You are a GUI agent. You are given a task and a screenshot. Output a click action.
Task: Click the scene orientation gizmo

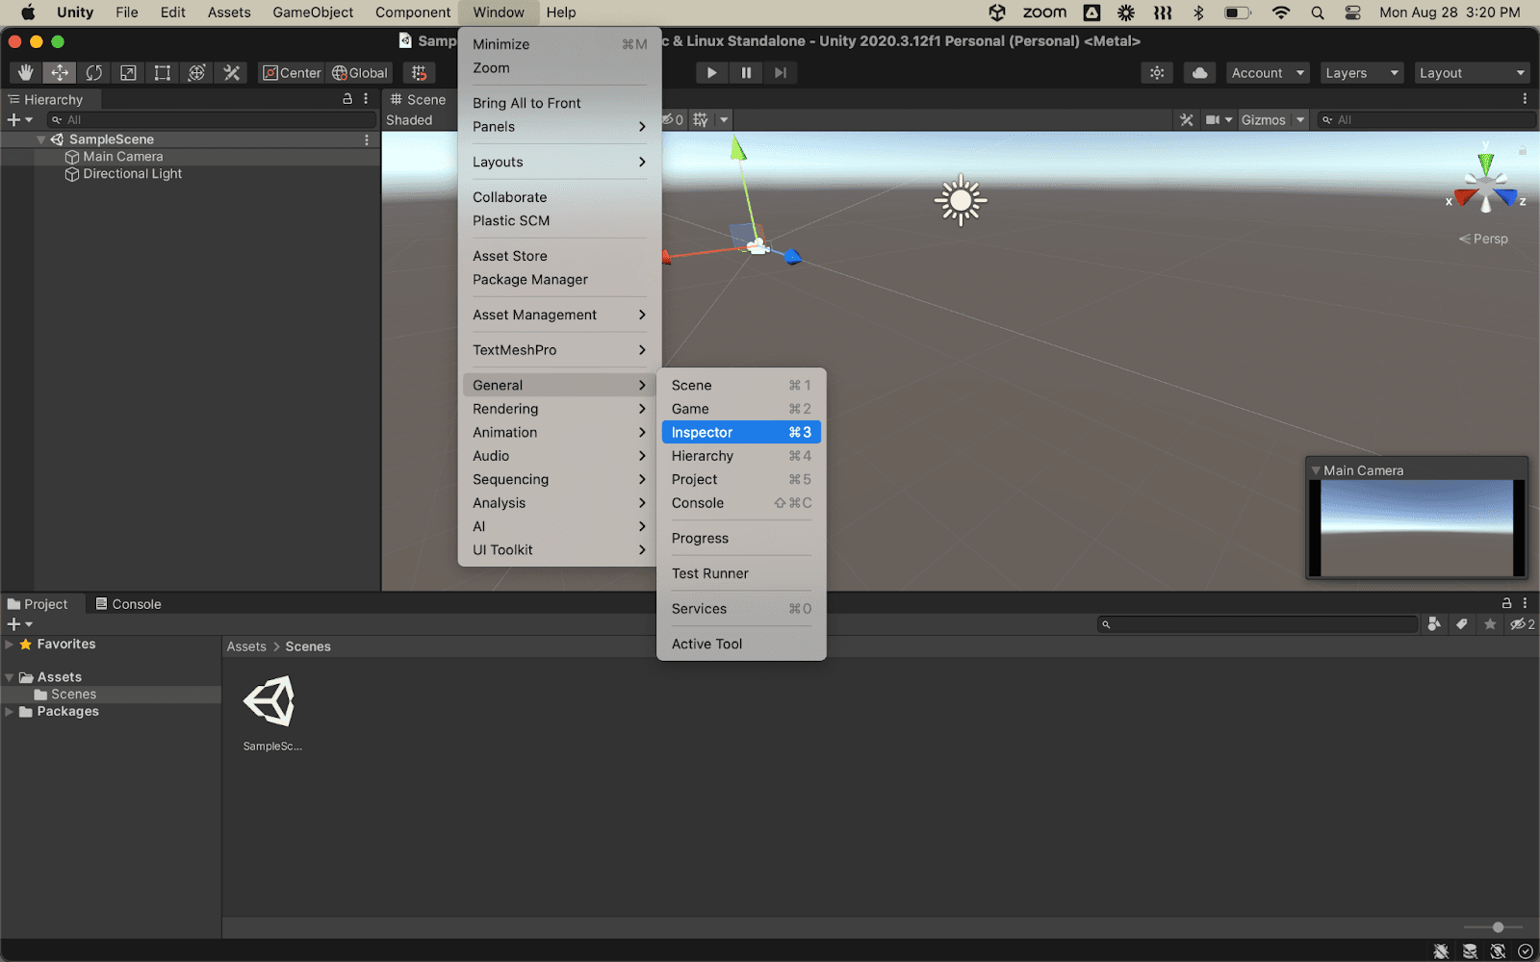pyautogui.click(x=1485, y=185)
